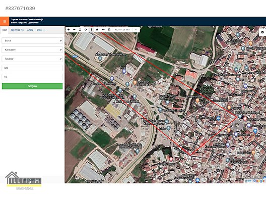This screenshot has width=266, height=200.
Task: Click the block number field containing 423
Action: point(32,68)
